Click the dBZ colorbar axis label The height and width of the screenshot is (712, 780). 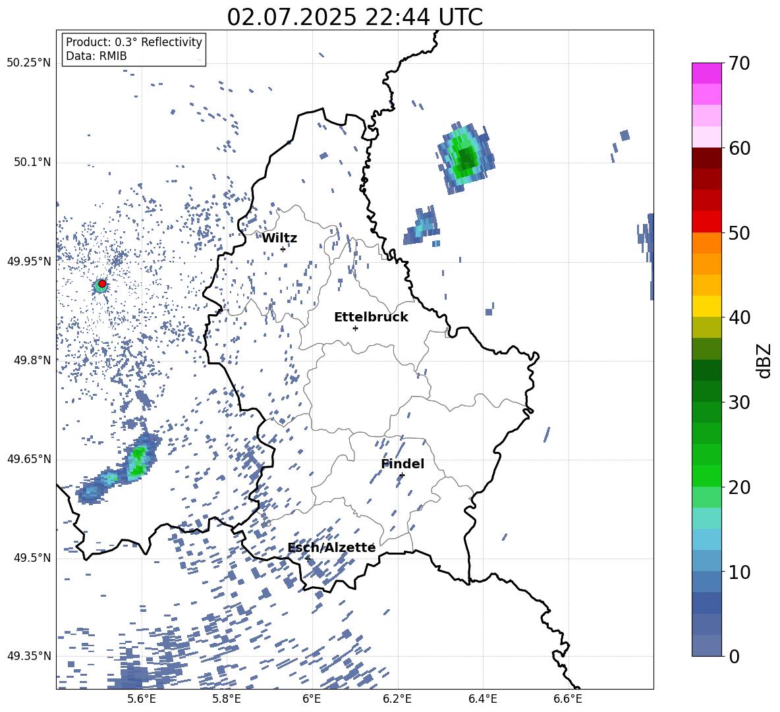pyautogui.click(x=765, y=360)
